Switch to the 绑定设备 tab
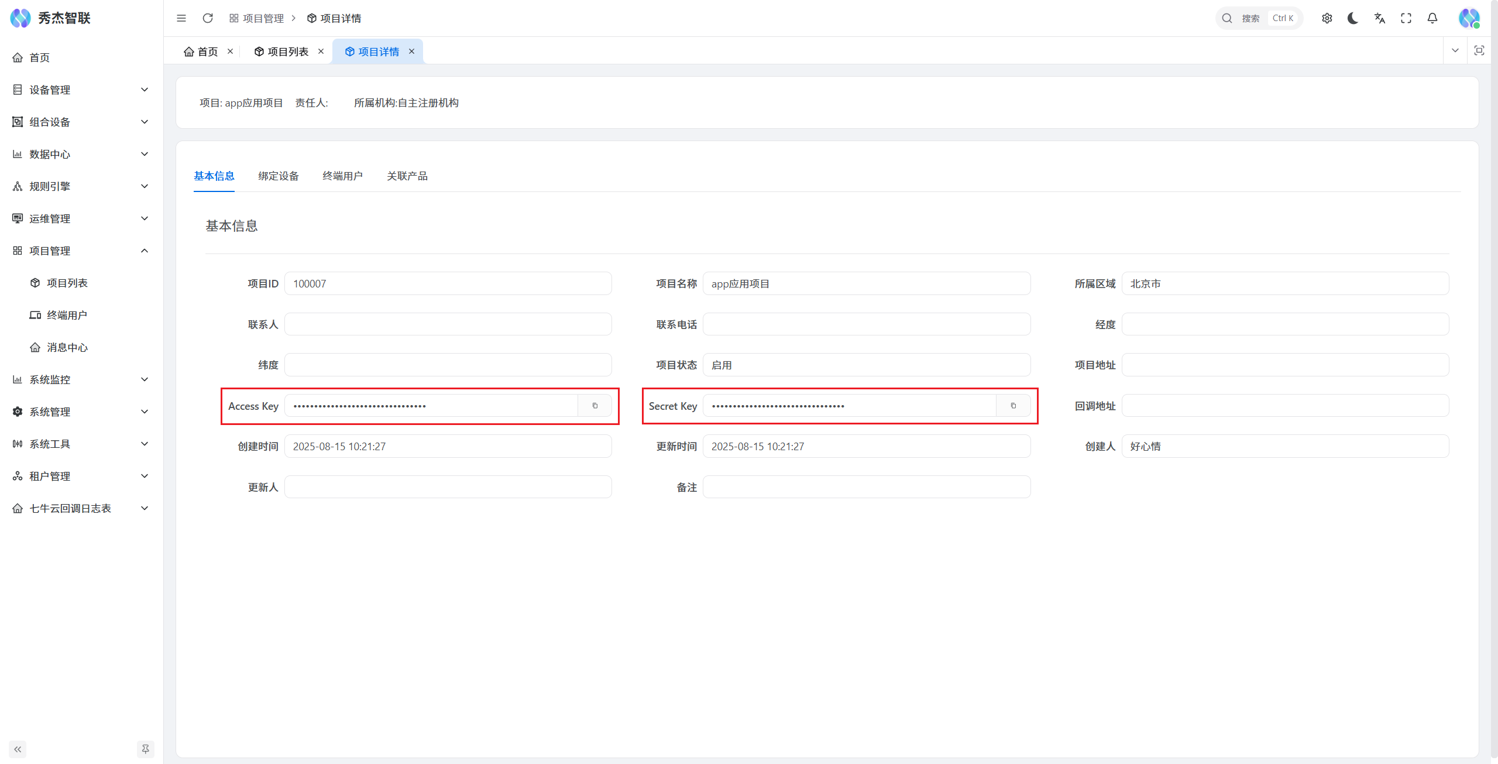 (279, 176)
